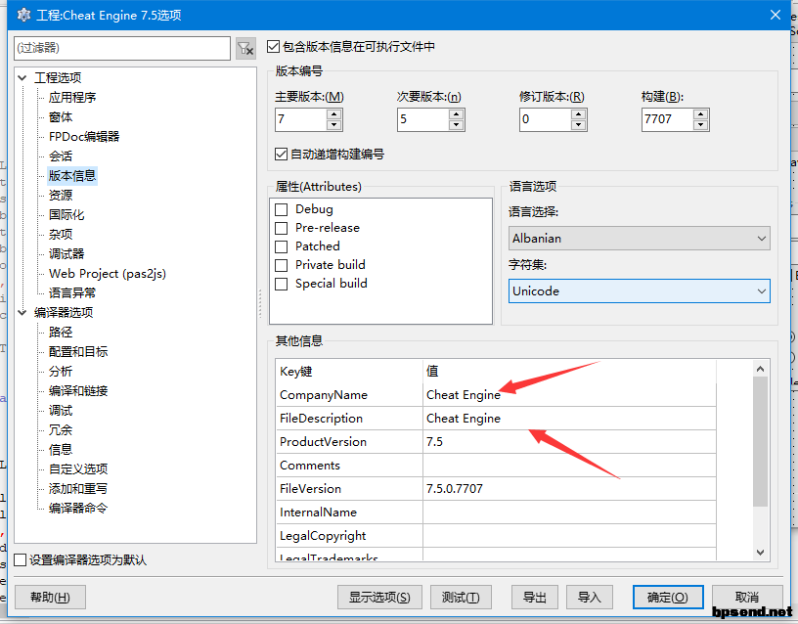Select 信息 under compiler options
The image size is (798, 624).
click(x=61, y=450)
